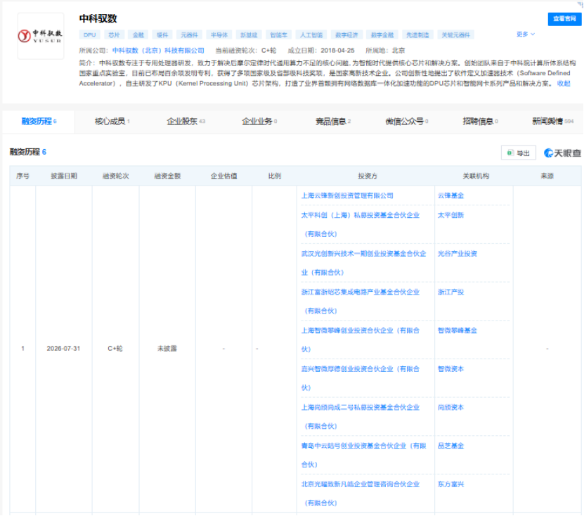Select the 半导体 tag
Screen dimensions: 584x516
(x=219, y=35)
